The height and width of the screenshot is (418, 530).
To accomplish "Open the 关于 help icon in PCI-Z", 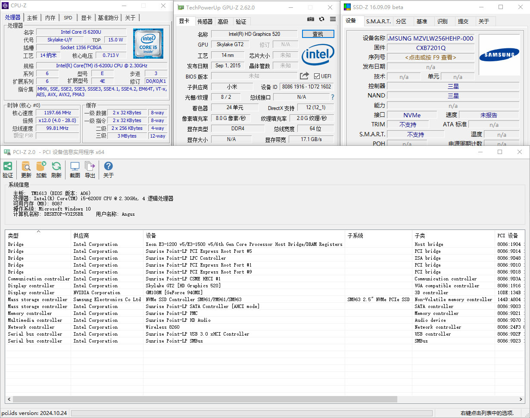I will point(109,166).
